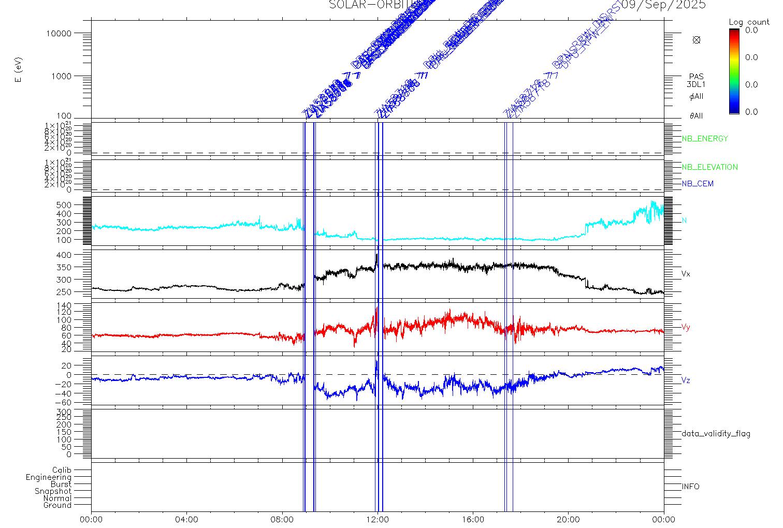Click the 500 tick on N panel

[x=64, y=205]
